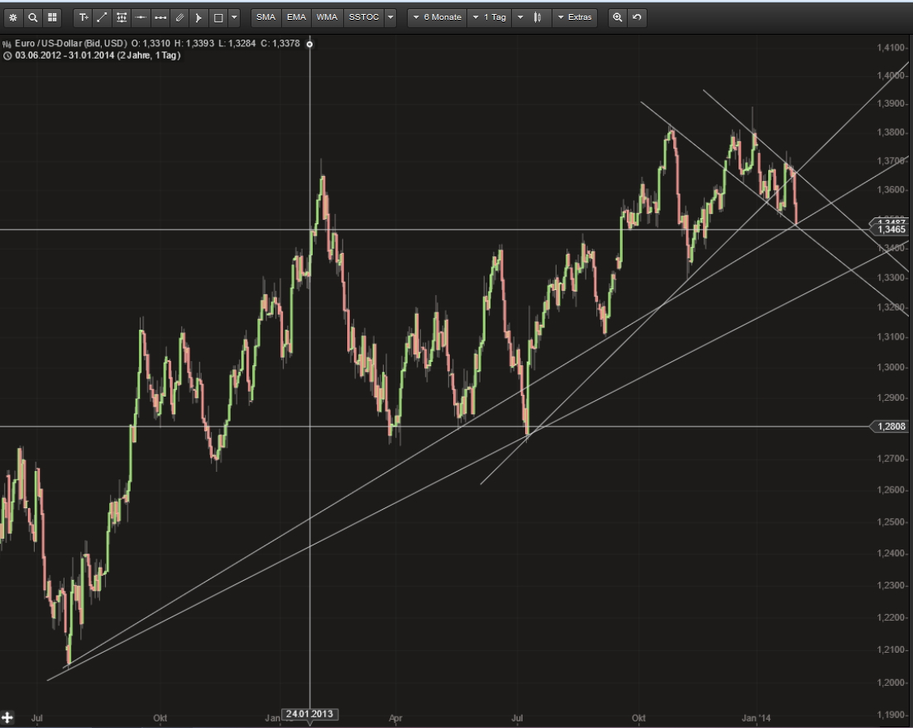Undo the last chart action
Image resolution: width=913 pixels, height=728 pixels.
pyautogui.click(x=636, y=17)
